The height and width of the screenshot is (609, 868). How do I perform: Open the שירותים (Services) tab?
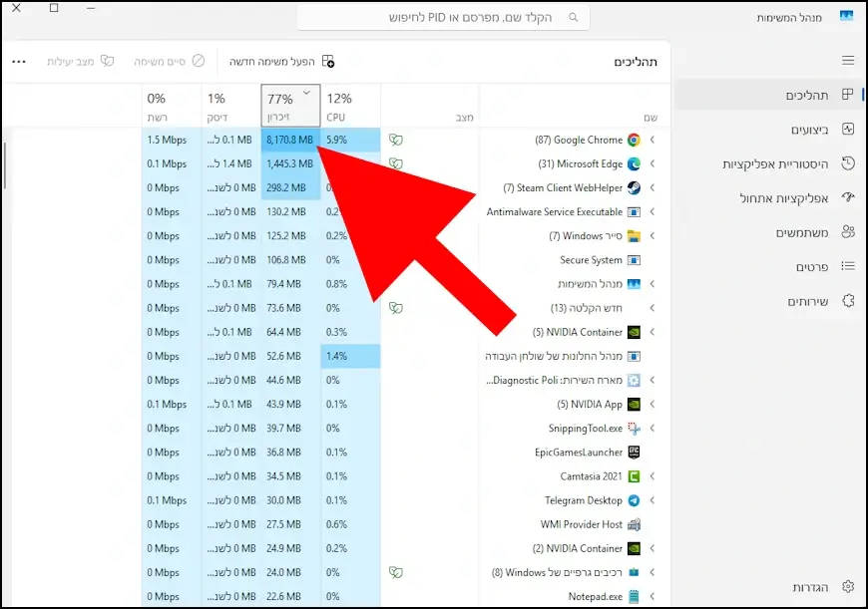pyautogui.click(x=769, y=301)
